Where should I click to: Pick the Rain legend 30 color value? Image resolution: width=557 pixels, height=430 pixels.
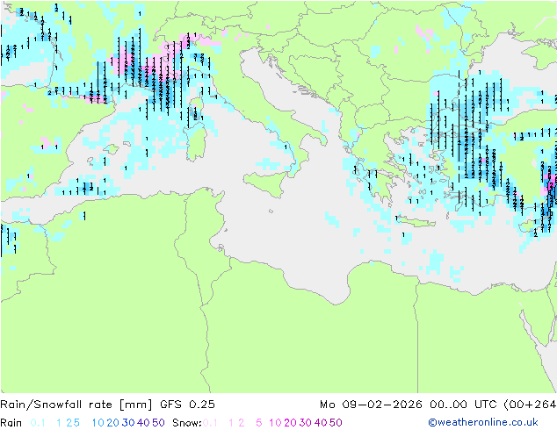pyautogui.click(x=128, y=423)
